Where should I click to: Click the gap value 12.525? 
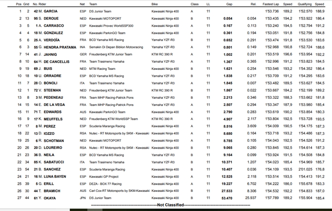coord(227,177)
